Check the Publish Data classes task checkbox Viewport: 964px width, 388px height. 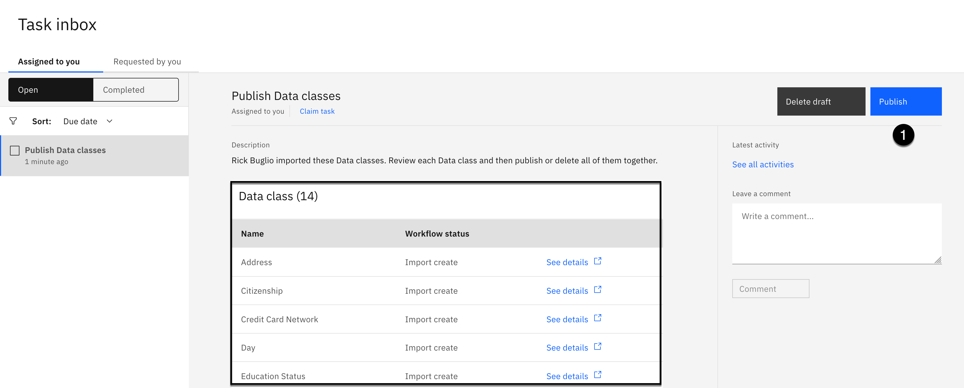coord(15,151)
